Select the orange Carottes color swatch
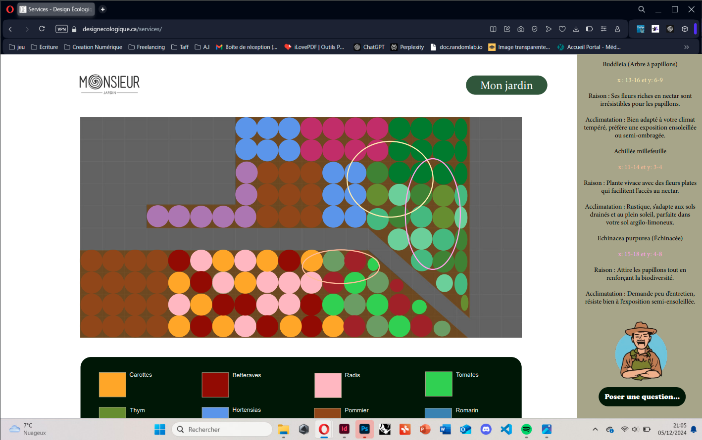Image resolution: width=702 pixels, height=440 pixels. [112, 385]
